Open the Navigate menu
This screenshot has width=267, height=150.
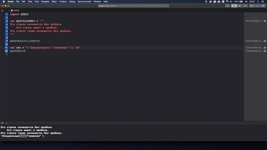pyautogui.click(x=45, y=2)
